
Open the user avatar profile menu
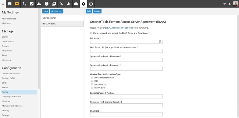click(235, 4)
